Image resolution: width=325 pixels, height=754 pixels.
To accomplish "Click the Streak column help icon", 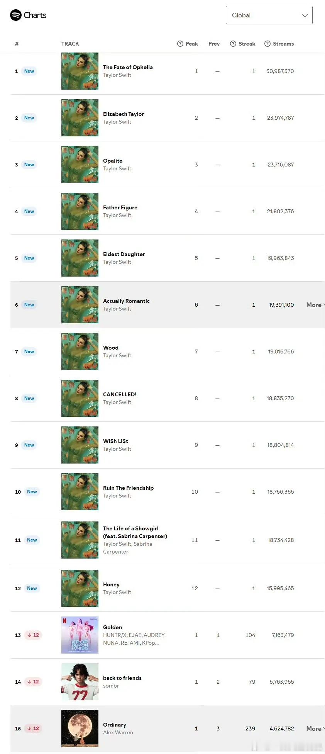I will 233,44.
